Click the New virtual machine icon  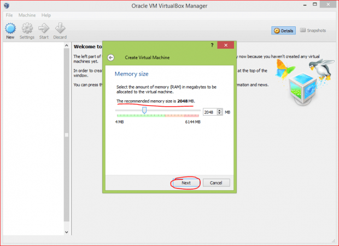click(x=10, y=28)
